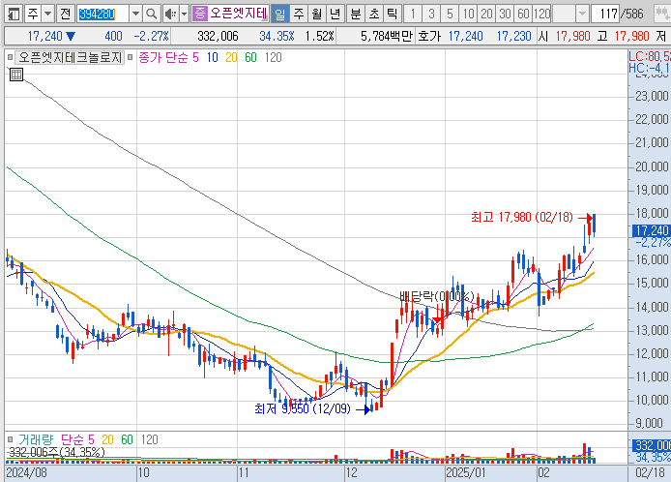Image resolution: width=671 pixels, height=482 pixels.
Task: Open the stock search magnifier
Action: (x=151, y=15)
